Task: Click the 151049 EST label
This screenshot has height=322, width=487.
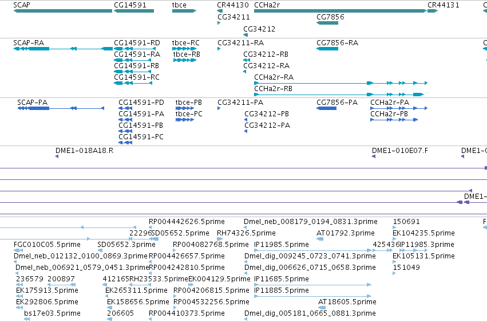Action: point(406,268)
